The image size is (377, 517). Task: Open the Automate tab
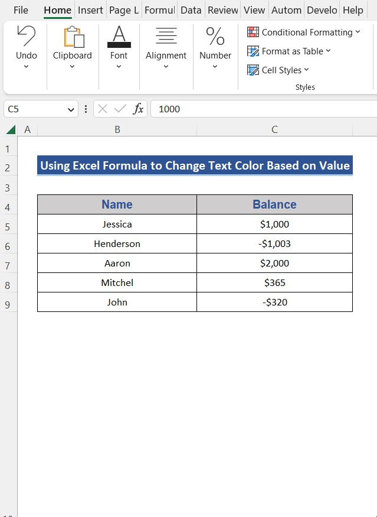[287, 10]
